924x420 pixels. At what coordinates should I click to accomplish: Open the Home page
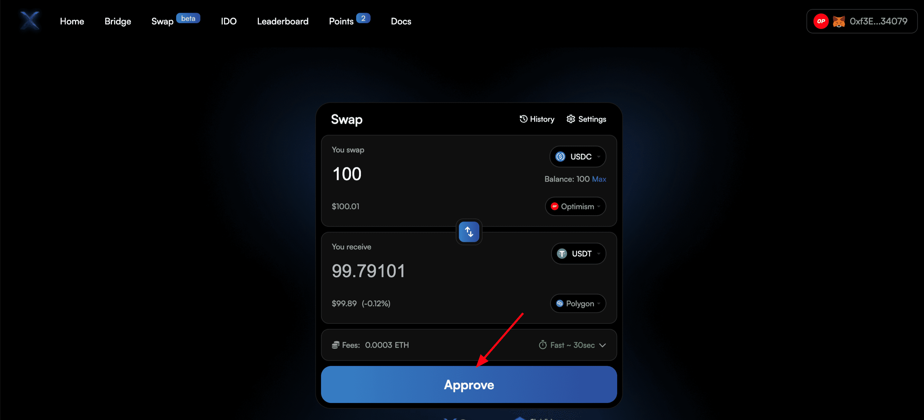[x=72, y=21]
